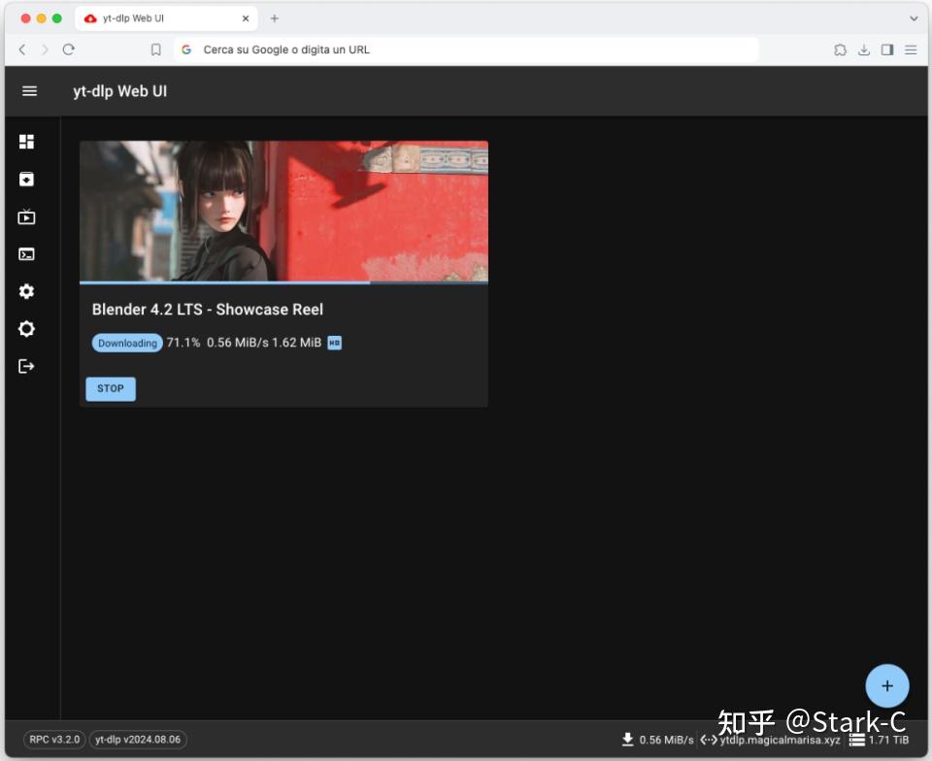
Task: Open yt-dlp settings via the gear icon
Action: click(26, 291)
